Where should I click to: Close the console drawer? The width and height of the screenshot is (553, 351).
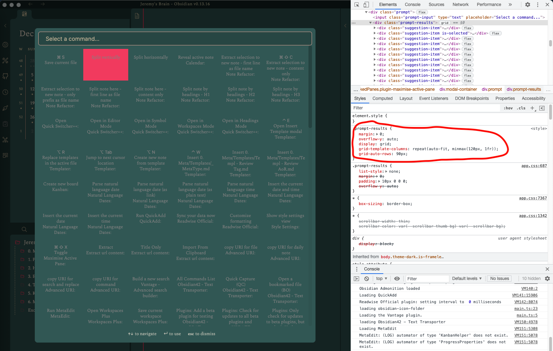pyautogui.click(x=547, y=269)
